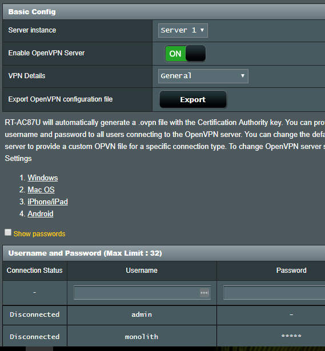Select the admin username cell
Viewport: 325px width, 351px height.
click(142, 314)
